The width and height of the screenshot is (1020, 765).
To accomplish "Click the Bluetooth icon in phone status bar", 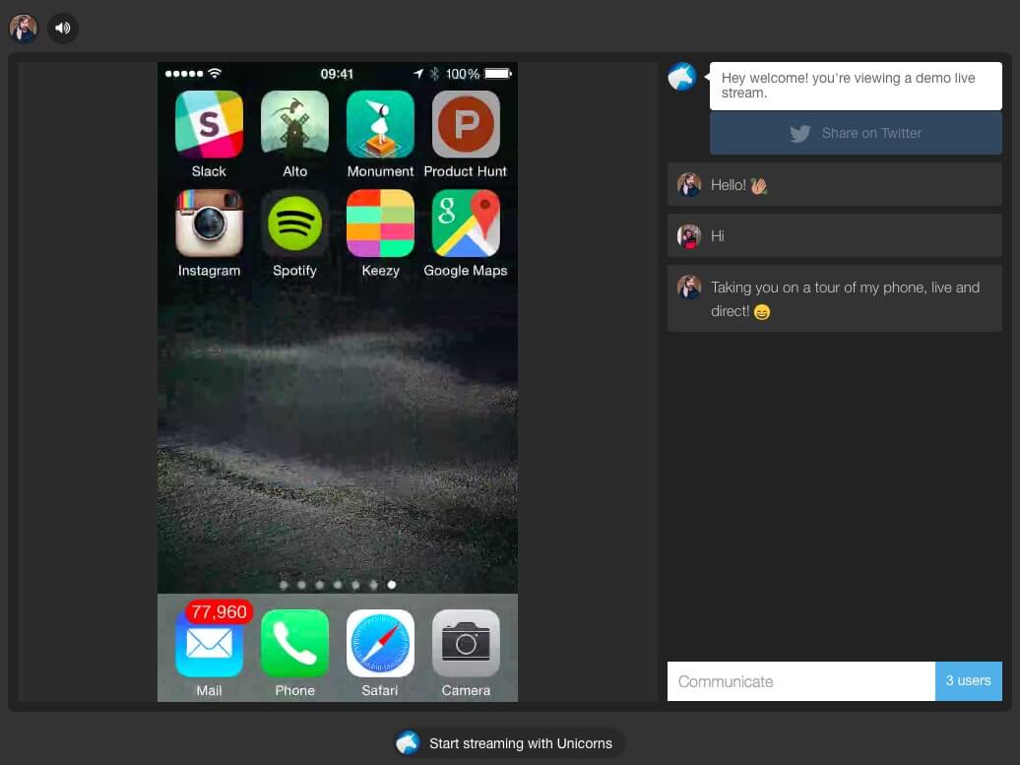I will point(434,74).
